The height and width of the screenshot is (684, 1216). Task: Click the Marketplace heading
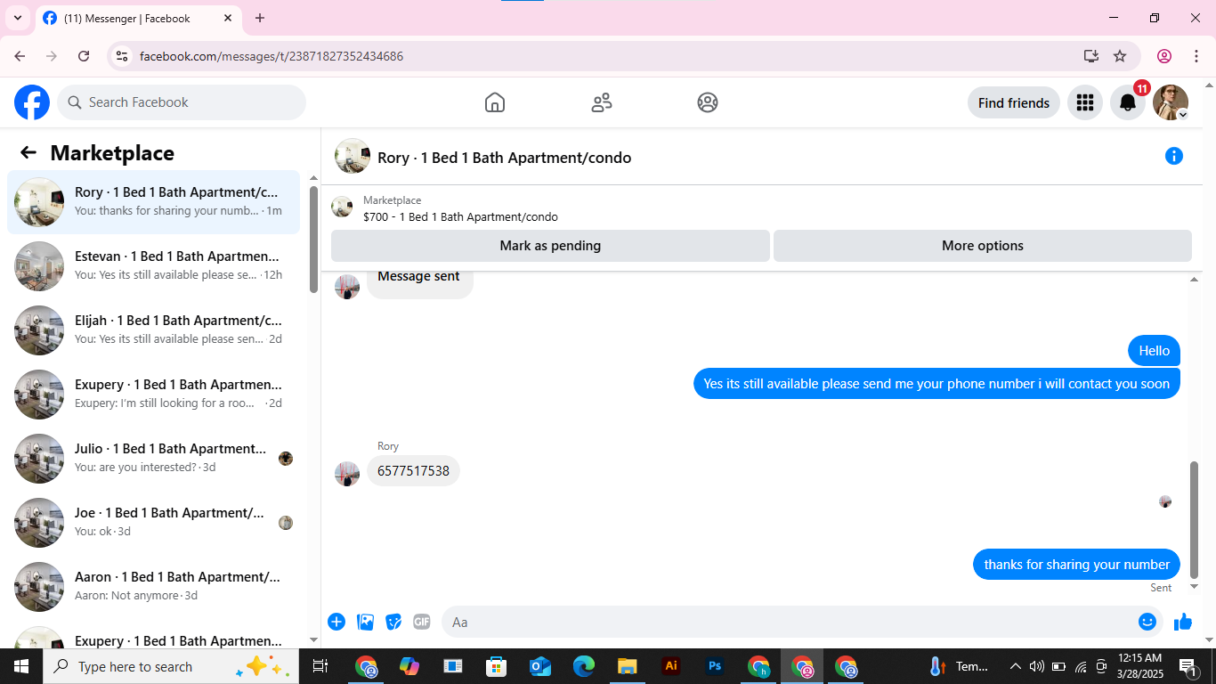(112, 153)
